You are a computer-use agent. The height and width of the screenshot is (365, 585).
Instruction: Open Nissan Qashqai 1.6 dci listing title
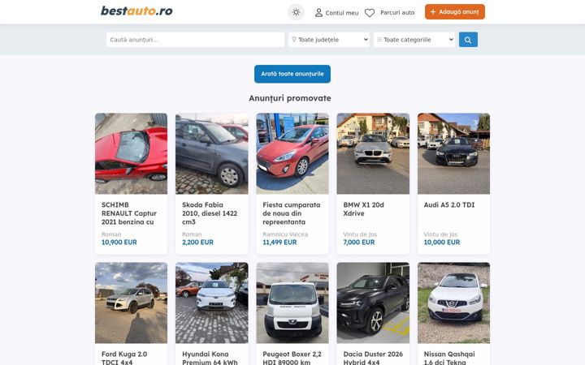pos(449,358)
